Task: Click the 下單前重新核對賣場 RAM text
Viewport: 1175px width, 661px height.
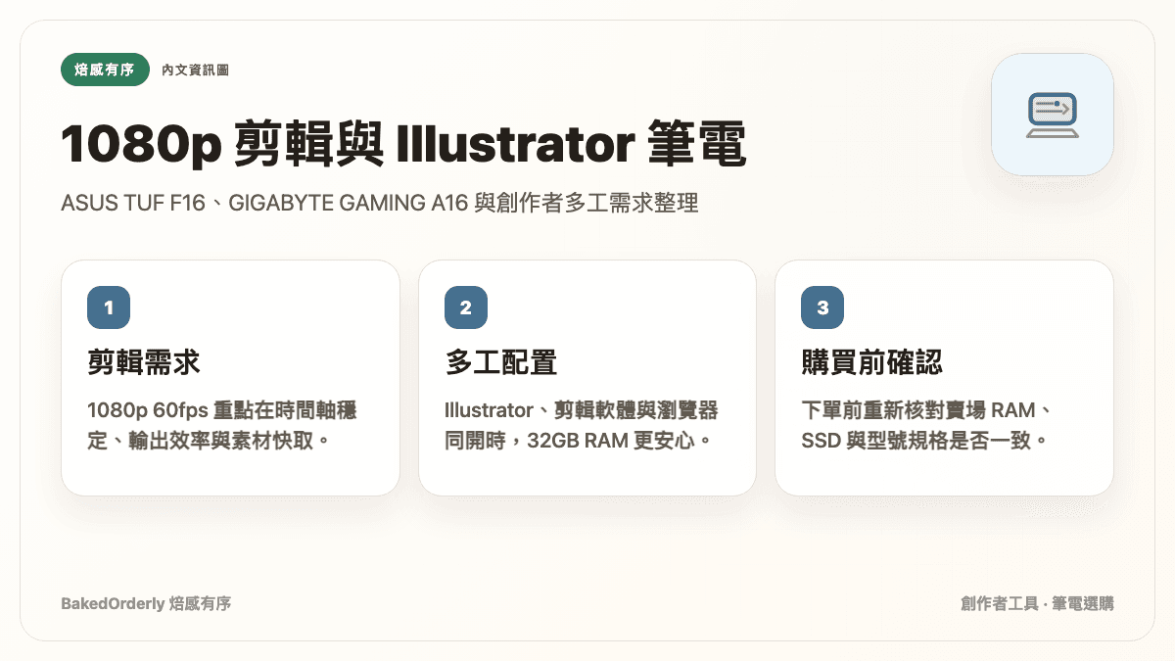Action: (x=926, y=409)
